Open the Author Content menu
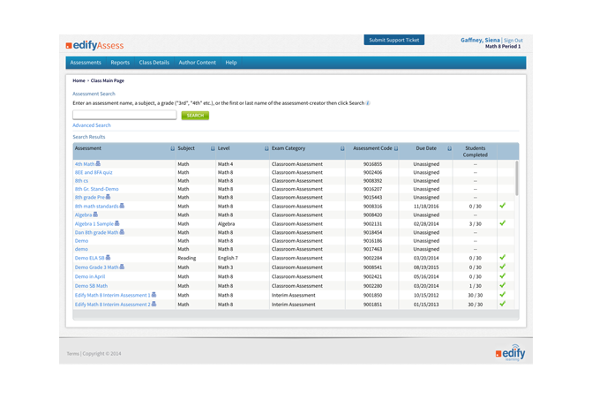This screenshot has height=399, width=592. [x=197, y=63]
